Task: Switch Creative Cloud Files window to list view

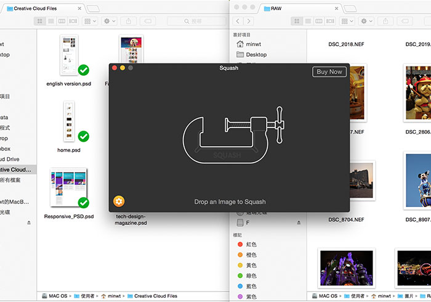Action: (51, 21)
